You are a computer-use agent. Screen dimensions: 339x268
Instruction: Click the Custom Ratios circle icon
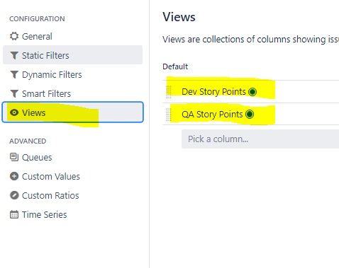(x=14, y=195)
